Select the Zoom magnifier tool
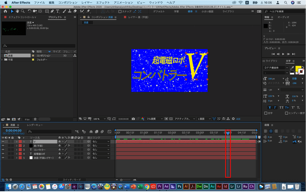Image resolution: width=306 pixels, height=192 pixels. (23, 11)
